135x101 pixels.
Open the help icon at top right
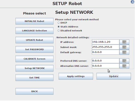(132, 2)
